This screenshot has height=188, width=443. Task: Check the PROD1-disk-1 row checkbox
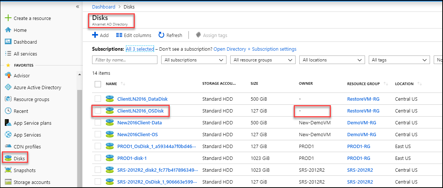point(98,158)
